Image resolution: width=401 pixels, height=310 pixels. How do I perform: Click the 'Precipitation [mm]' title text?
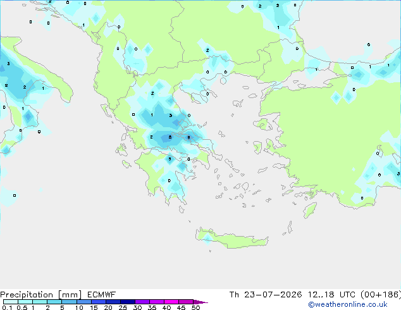(41, 295)
